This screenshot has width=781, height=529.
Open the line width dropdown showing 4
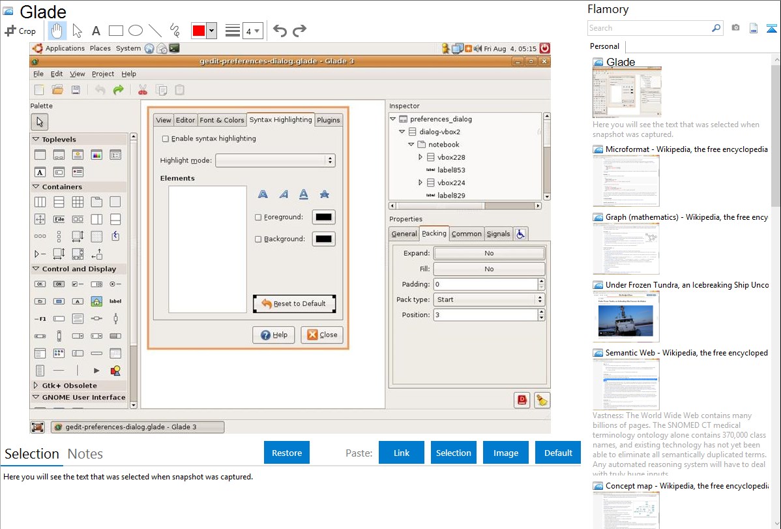252,31
